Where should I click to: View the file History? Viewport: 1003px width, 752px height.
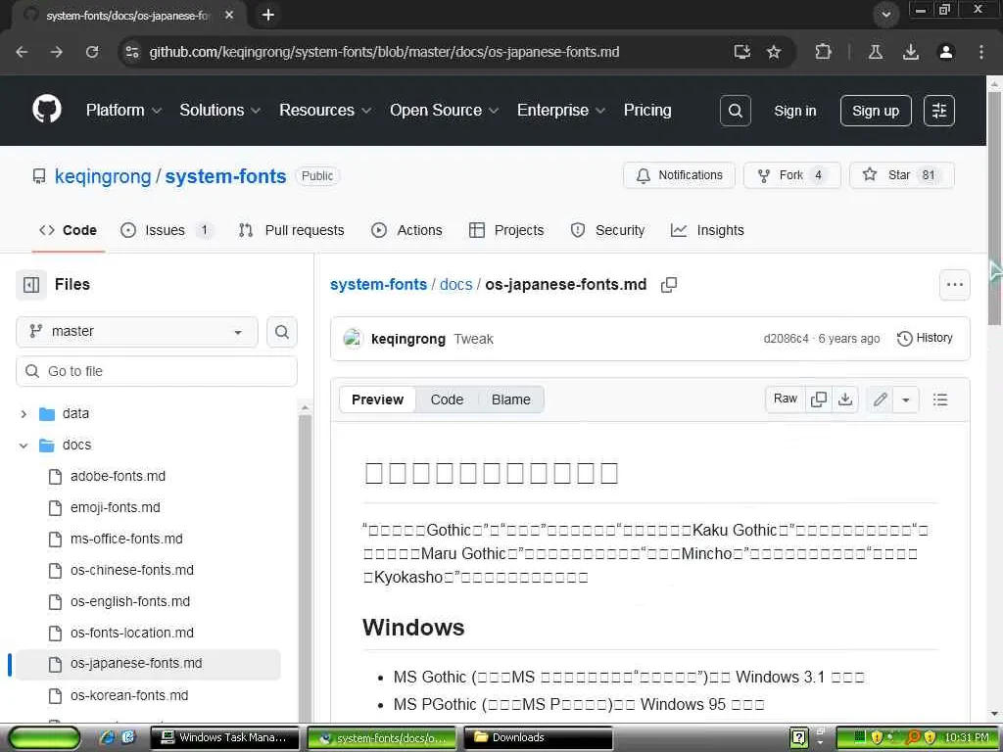point(925,338)
